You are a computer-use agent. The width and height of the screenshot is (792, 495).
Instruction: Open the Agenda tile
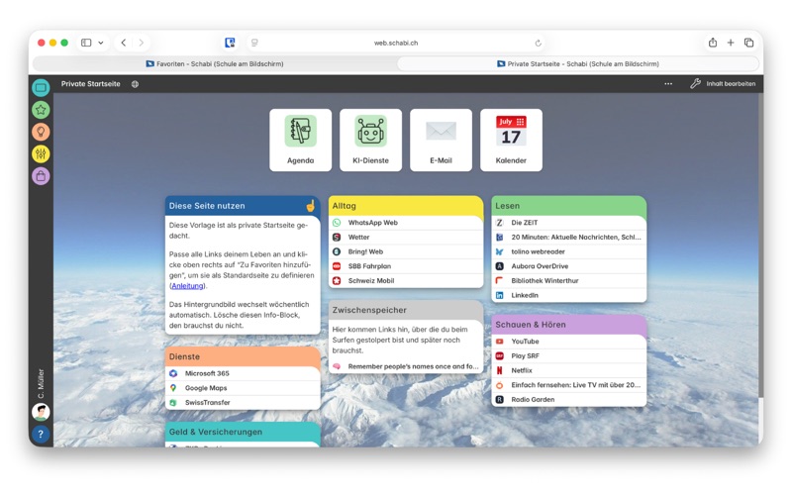[301, 140]
